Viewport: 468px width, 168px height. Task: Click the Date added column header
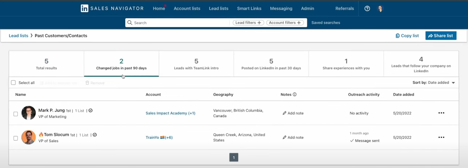coord(403,95)
